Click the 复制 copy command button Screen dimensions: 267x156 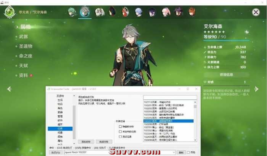181,153
